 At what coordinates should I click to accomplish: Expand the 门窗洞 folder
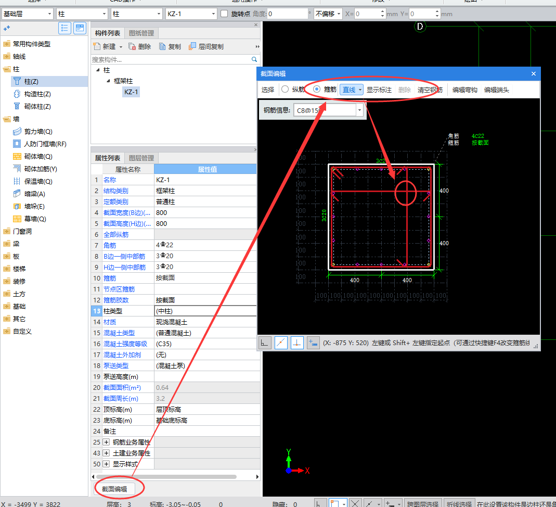point(7,231)
